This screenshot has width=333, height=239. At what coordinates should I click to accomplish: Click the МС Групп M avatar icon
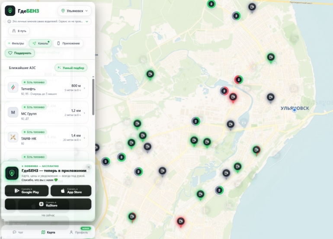(x=13, y=112)
